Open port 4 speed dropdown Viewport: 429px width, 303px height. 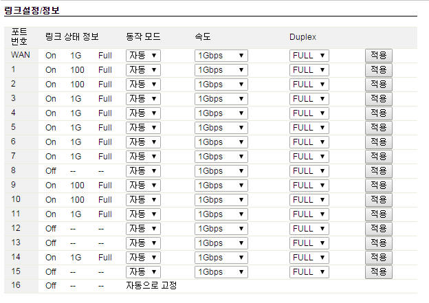pos(221,113)
